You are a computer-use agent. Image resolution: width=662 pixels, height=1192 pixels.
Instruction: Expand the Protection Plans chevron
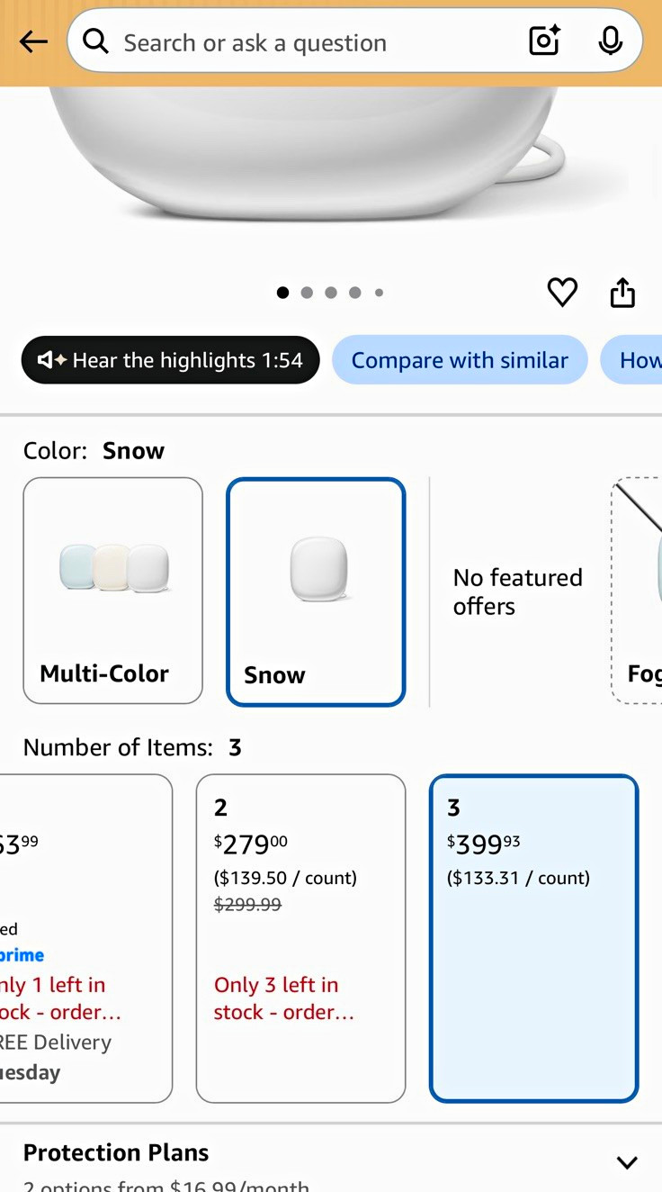(627, 1162)
